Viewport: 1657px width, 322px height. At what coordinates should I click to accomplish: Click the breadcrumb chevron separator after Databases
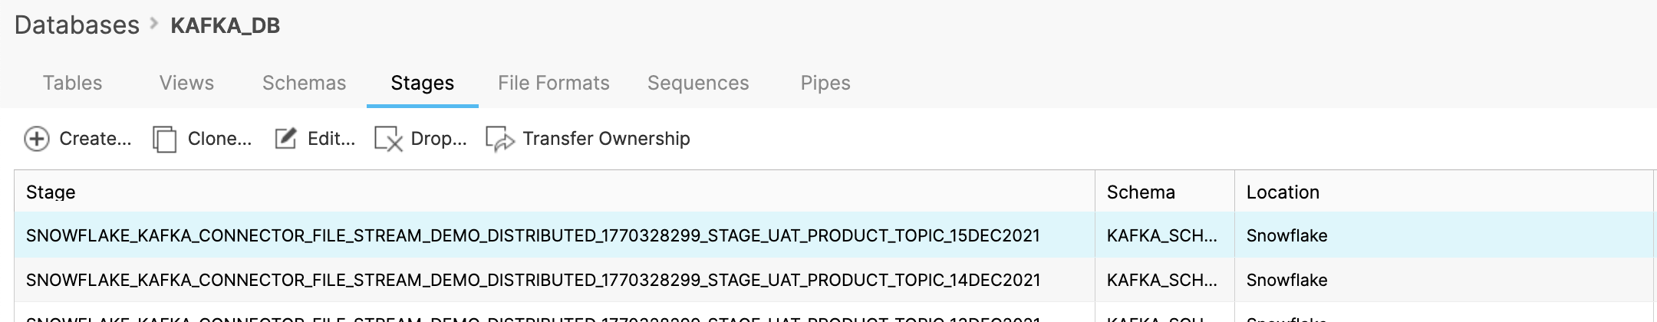[154, 25]
